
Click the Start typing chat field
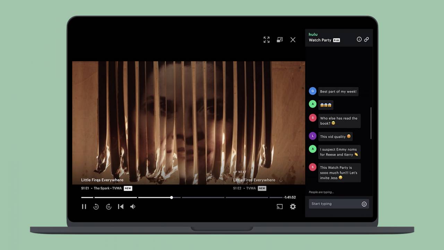coord(335,204)
